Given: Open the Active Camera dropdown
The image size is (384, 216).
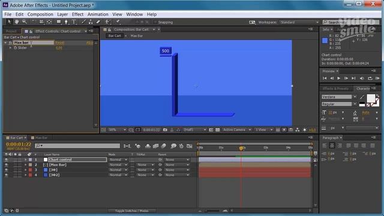Looking at the screenshot, I should click(236, 130).
